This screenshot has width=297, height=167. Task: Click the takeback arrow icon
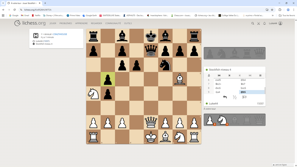point(225,97)
